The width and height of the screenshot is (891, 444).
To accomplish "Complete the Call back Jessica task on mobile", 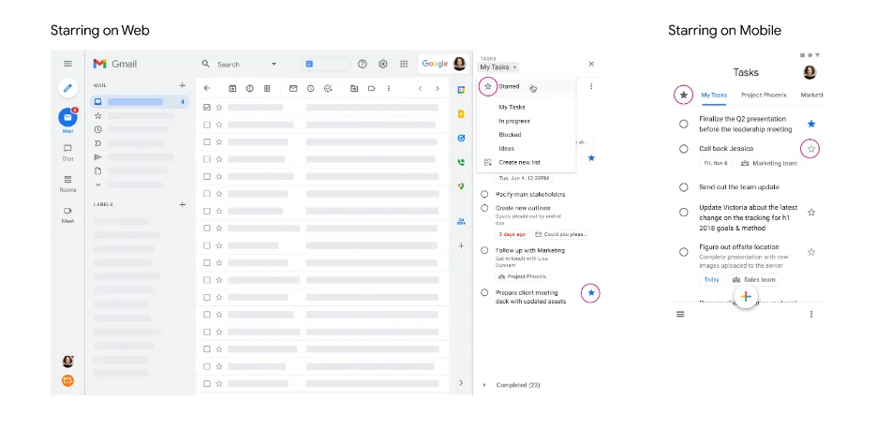I will [x=684, y=149].
